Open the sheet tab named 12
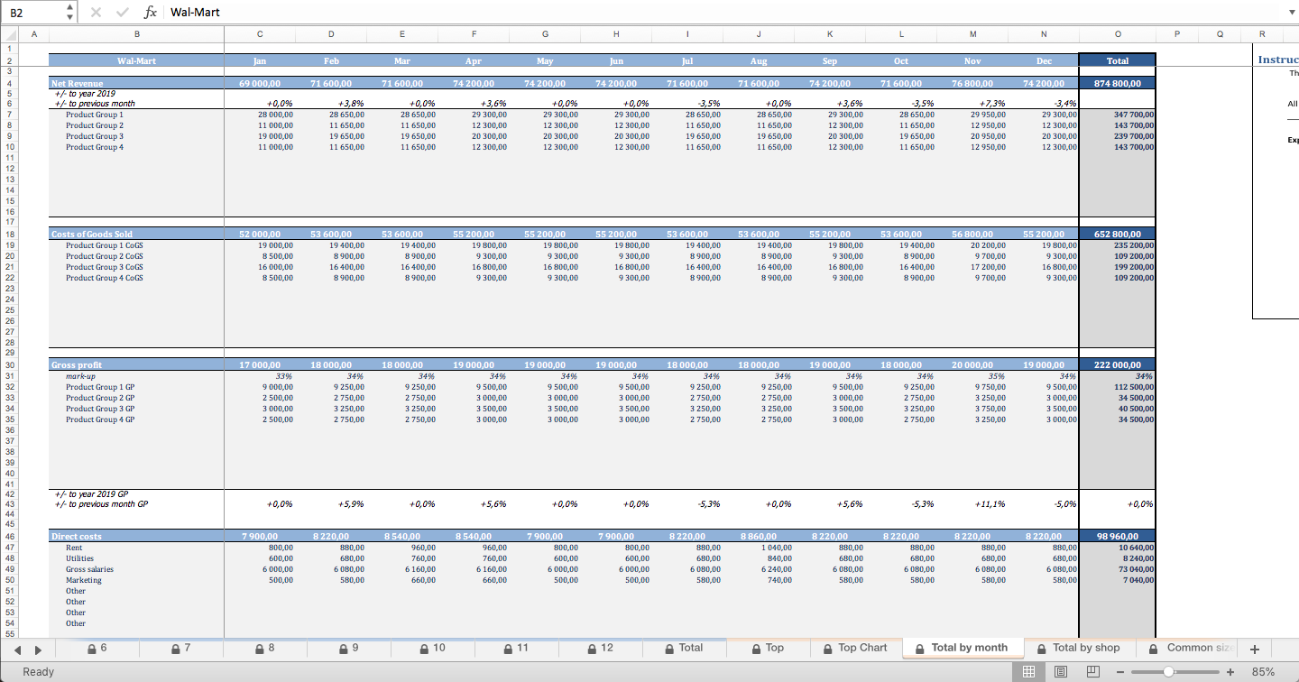The height and width of the screenshot is (682, 1299). tap(600, 648)
